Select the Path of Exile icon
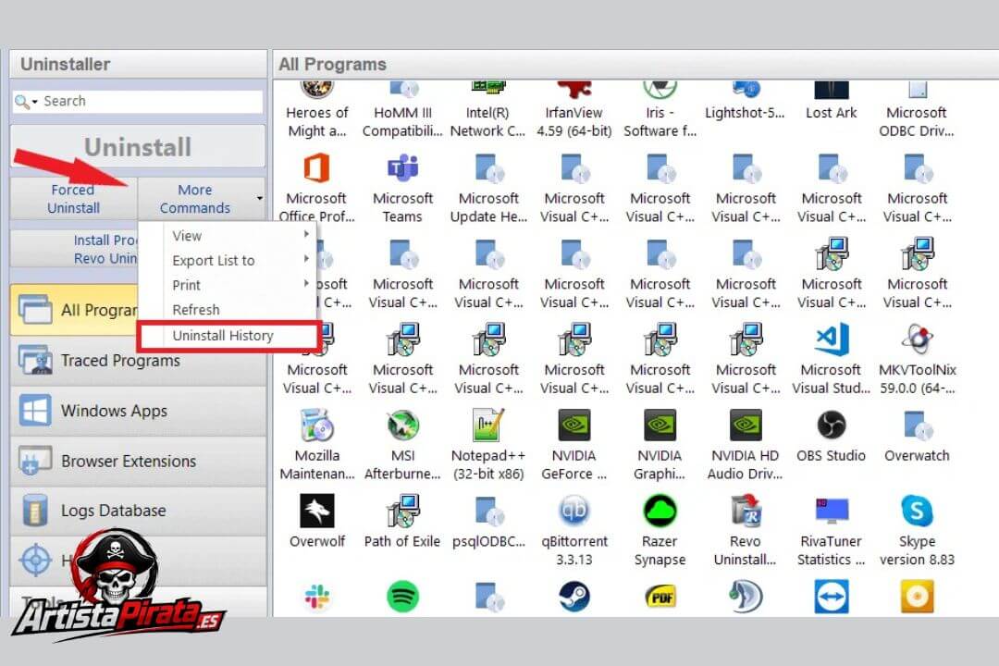 [x=402, y=512]
